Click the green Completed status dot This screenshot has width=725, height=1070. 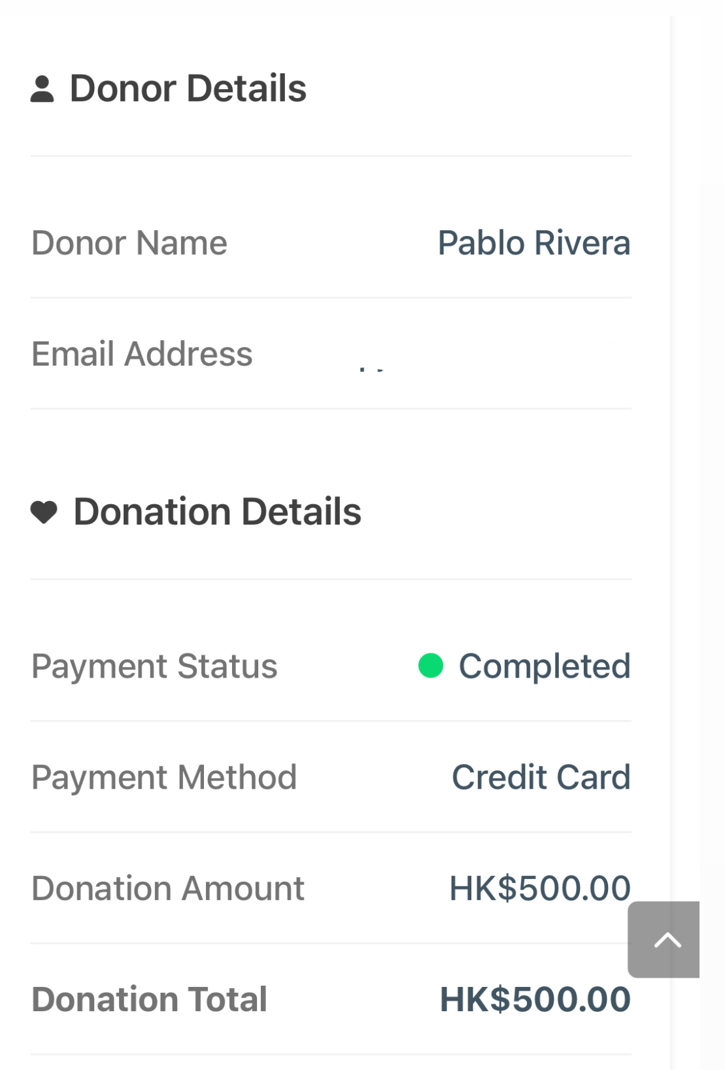431,666
